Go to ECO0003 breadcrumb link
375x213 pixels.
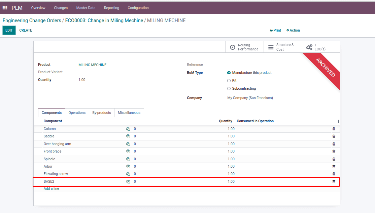pos(104,20)
